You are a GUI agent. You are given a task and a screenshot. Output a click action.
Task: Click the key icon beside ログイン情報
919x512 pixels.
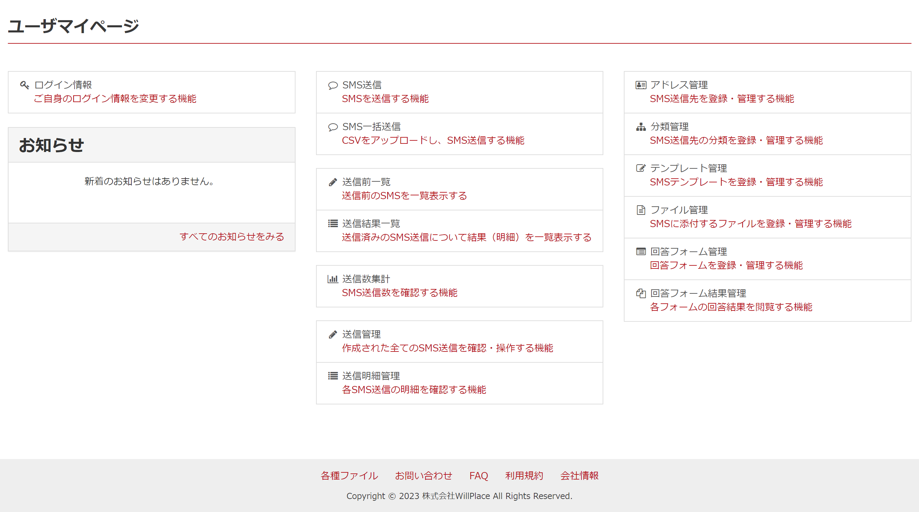click(24, 85)
